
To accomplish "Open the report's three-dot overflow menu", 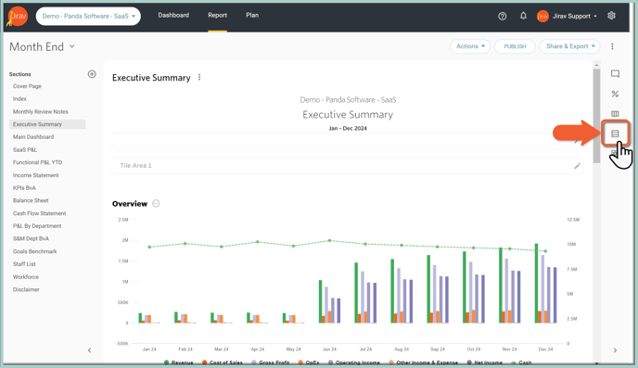I will 612,46.
